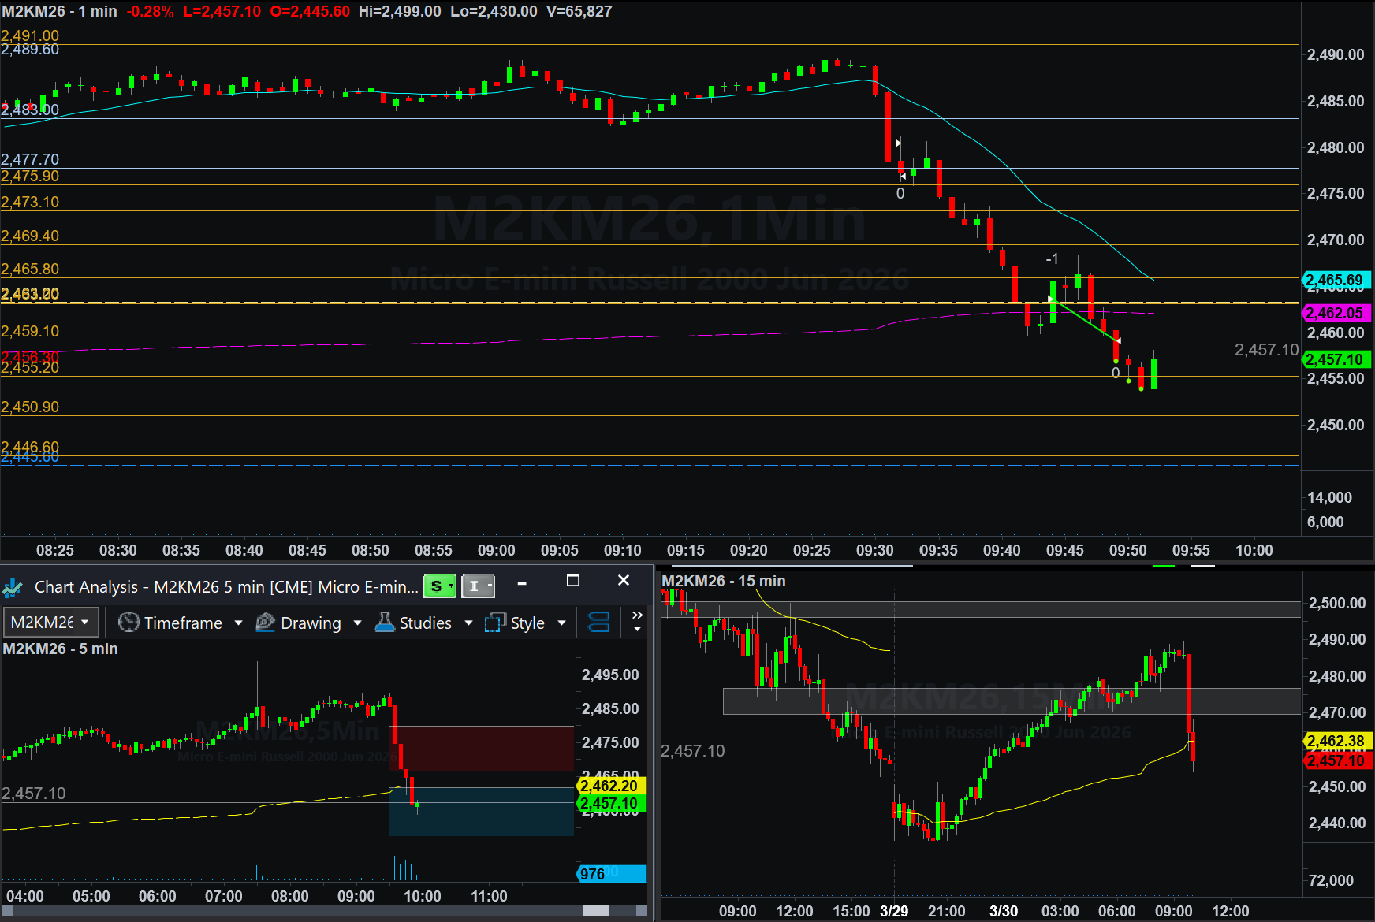Click the Chart Analysis window app icon

click(x=13, y=587)
